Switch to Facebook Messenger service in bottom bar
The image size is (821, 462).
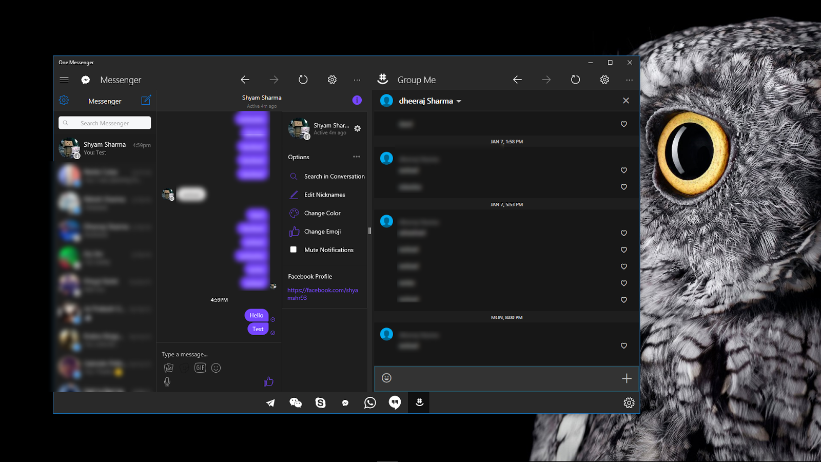[345, 403]
